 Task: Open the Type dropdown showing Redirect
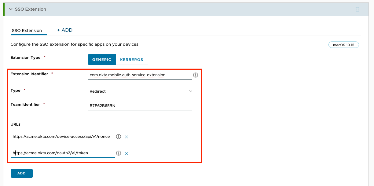pyautogui.click(x=141, y=91)
